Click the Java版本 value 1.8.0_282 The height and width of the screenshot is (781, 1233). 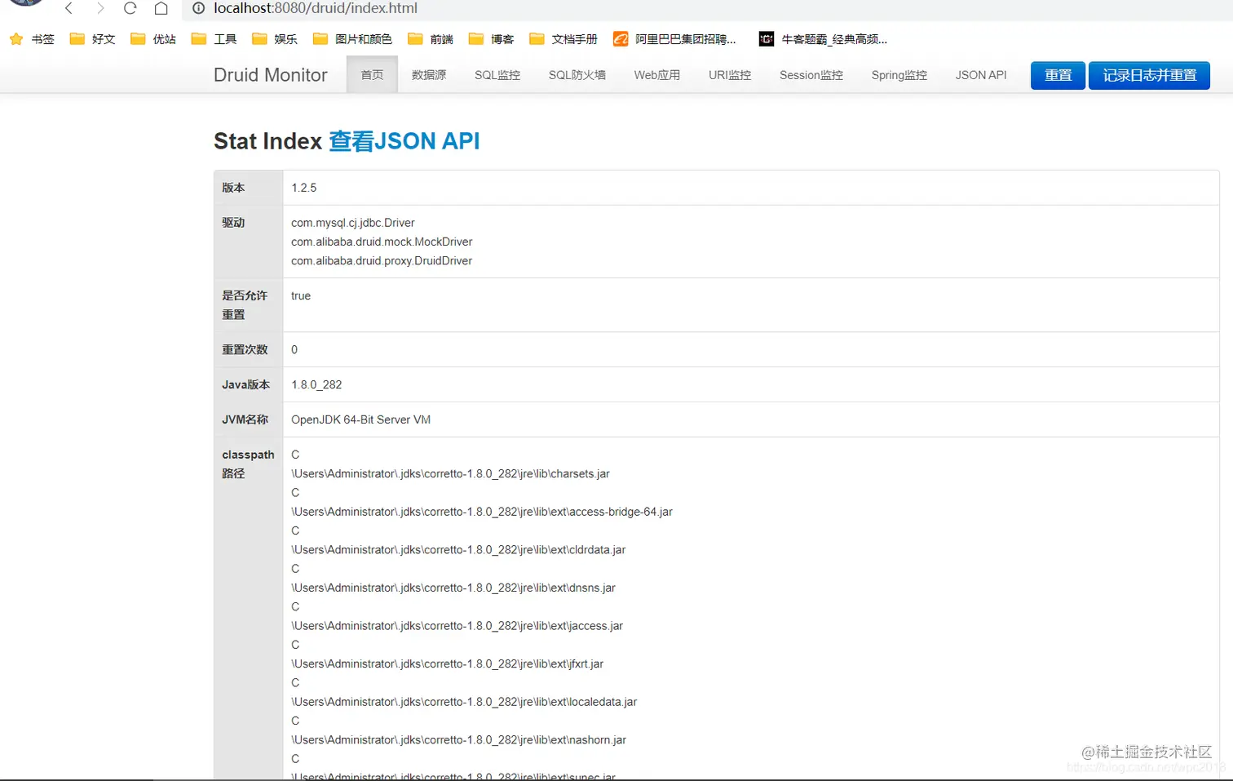coord(316,384)
